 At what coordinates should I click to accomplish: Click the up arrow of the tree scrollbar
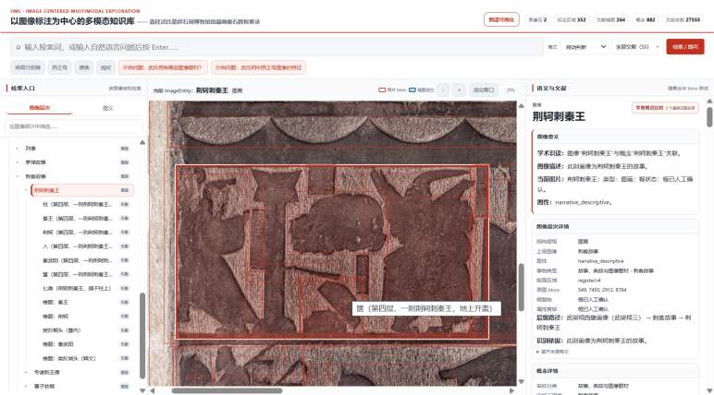pyautogui.click(x=142, y=142)
